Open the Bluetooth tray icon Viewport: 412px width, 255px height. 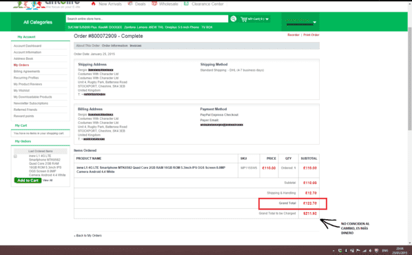346,251
